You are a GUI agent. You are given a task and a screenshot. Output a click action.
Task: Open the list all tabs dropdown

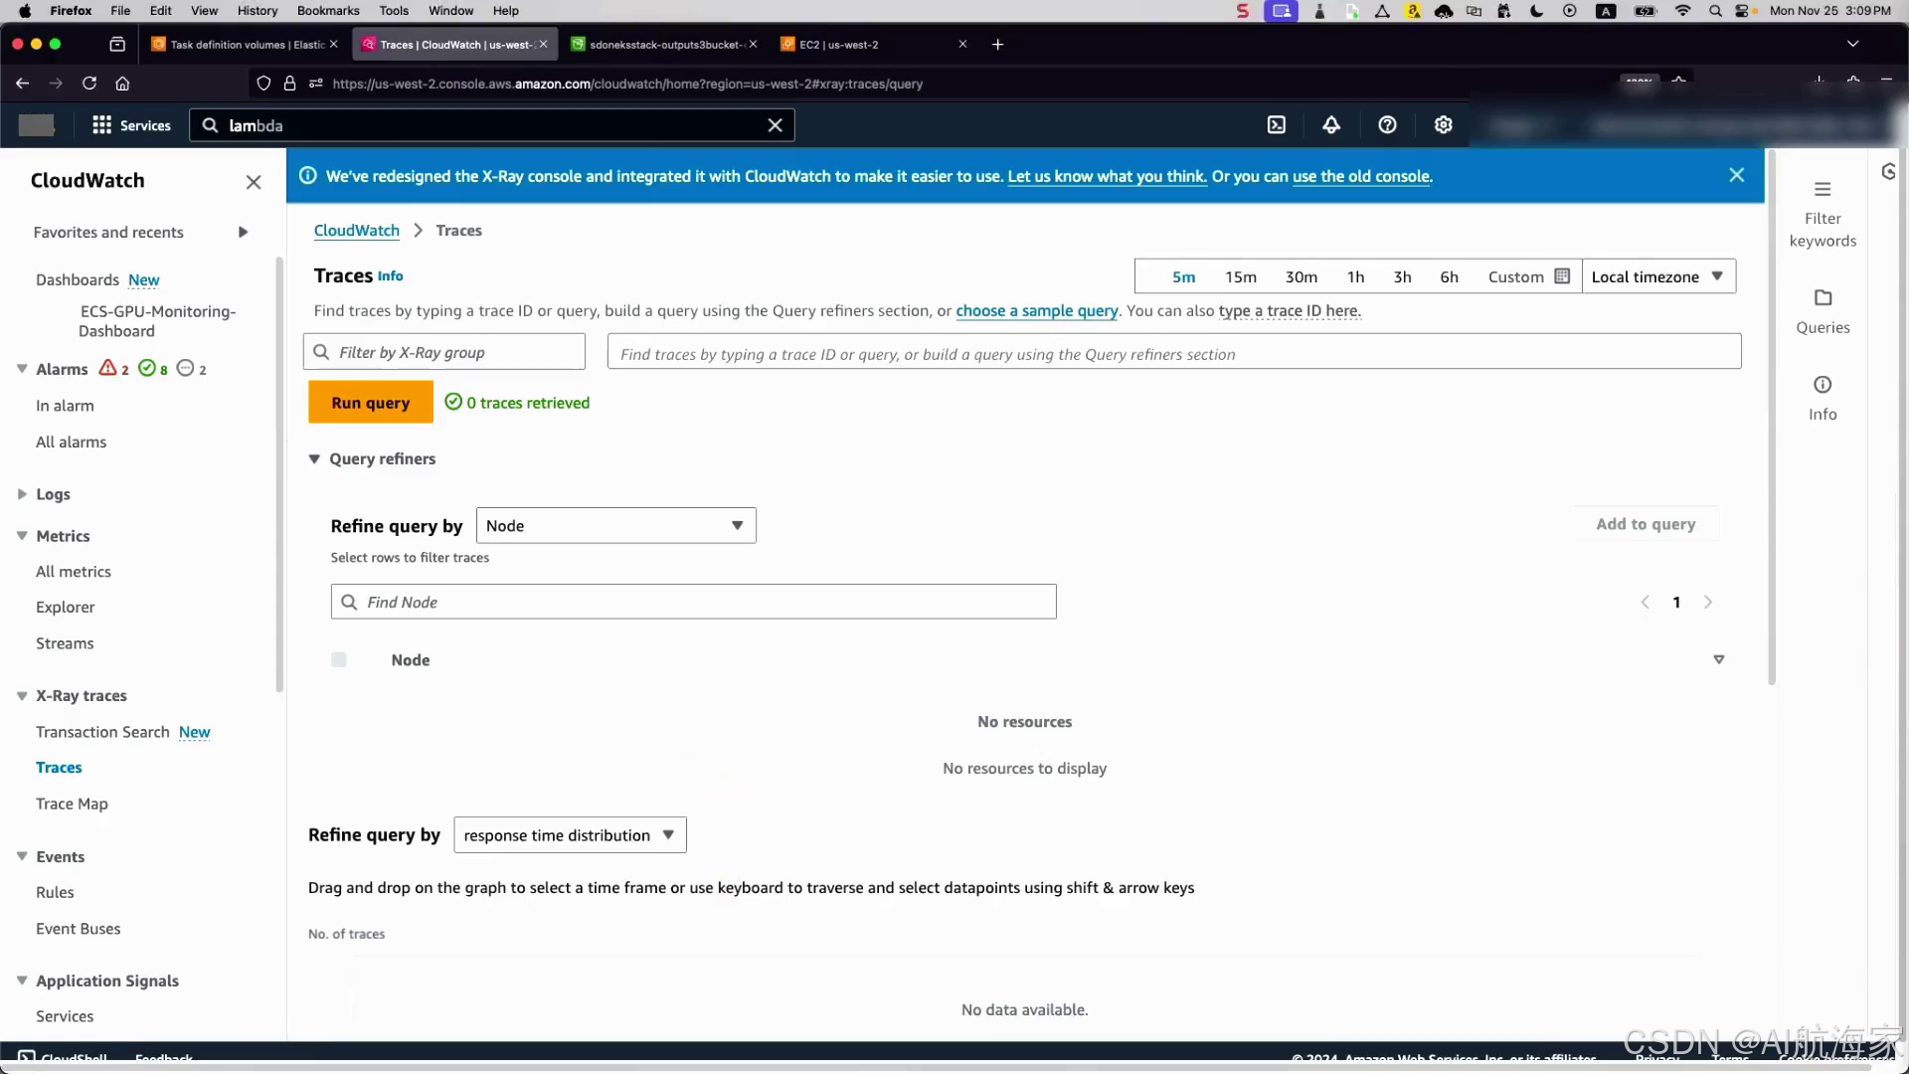pyautogui.click(x=1852, y=45)
